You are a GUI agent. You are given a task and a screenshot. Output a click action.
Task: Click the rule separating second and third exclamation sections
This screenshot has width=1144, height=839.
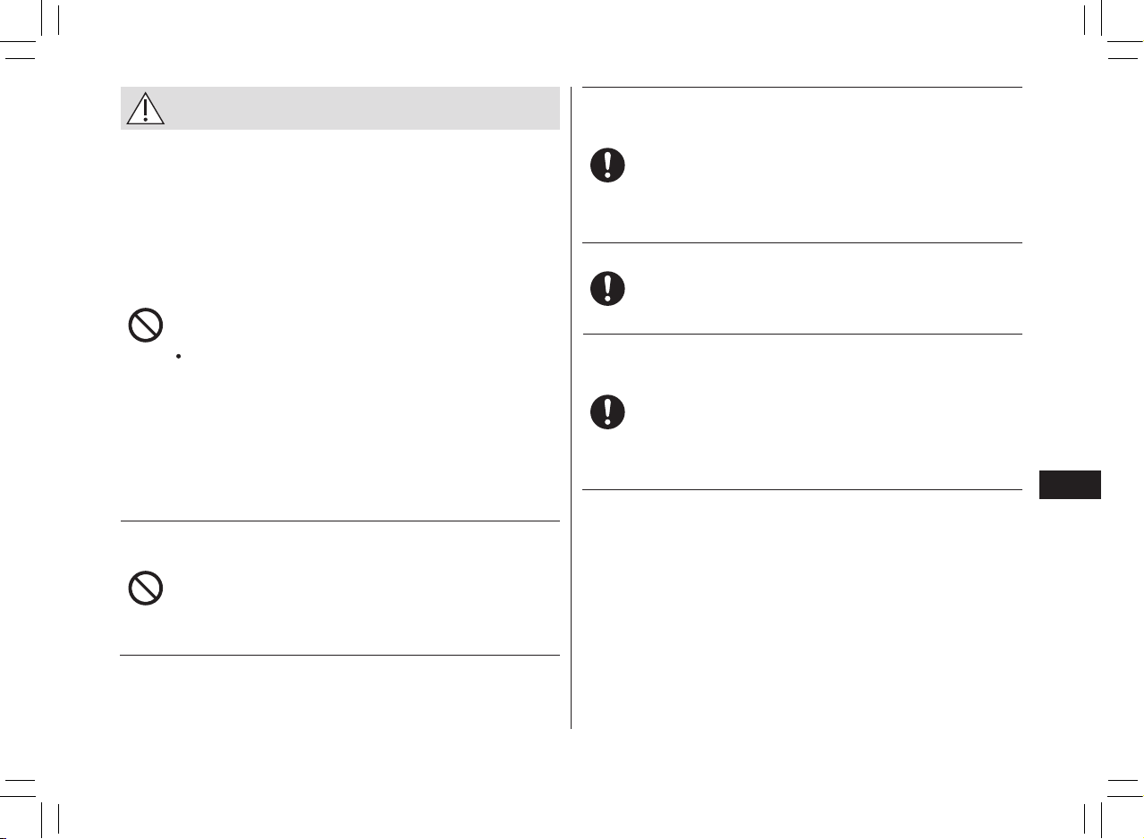(802, 334)
